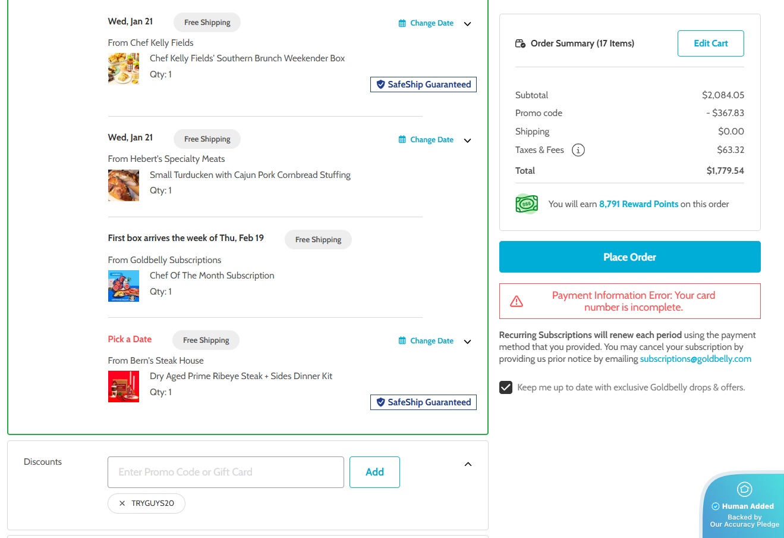Screen dimensions: 784x538
Task: Focus the promo code or gift card field
Action: (x=225, y=472)
